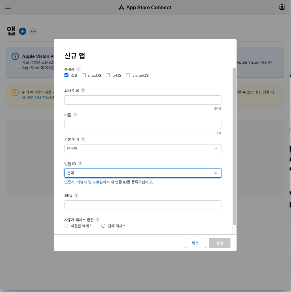
Task: Click the blue plus add-app icon
Action: tap(23, 31)
